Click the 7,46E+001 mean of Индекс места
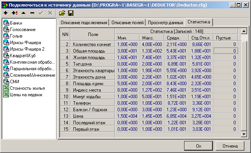This screenshot has height=153, width=251. pyautogui.click(x=176, y=90)
